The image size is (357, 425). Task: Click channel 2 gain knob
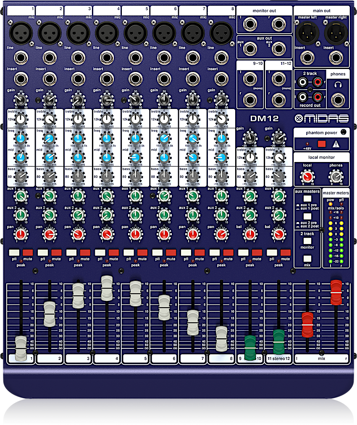coord(49,100)
